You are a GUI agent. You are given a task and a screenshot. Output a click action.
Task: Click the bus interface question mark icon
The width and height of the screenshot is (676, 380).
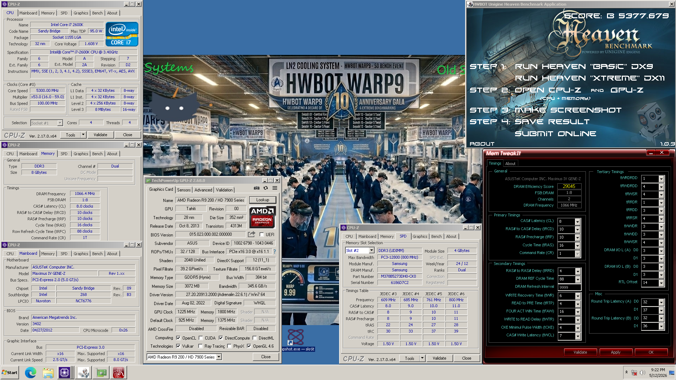[x=275, y=252]
